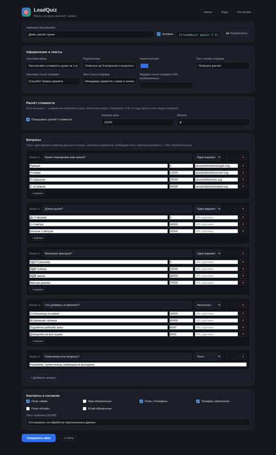Viewport: 276px width, 455px height.
Task: Open Question 5 'Текст' type dropdown
Action: tap(208, 357)
